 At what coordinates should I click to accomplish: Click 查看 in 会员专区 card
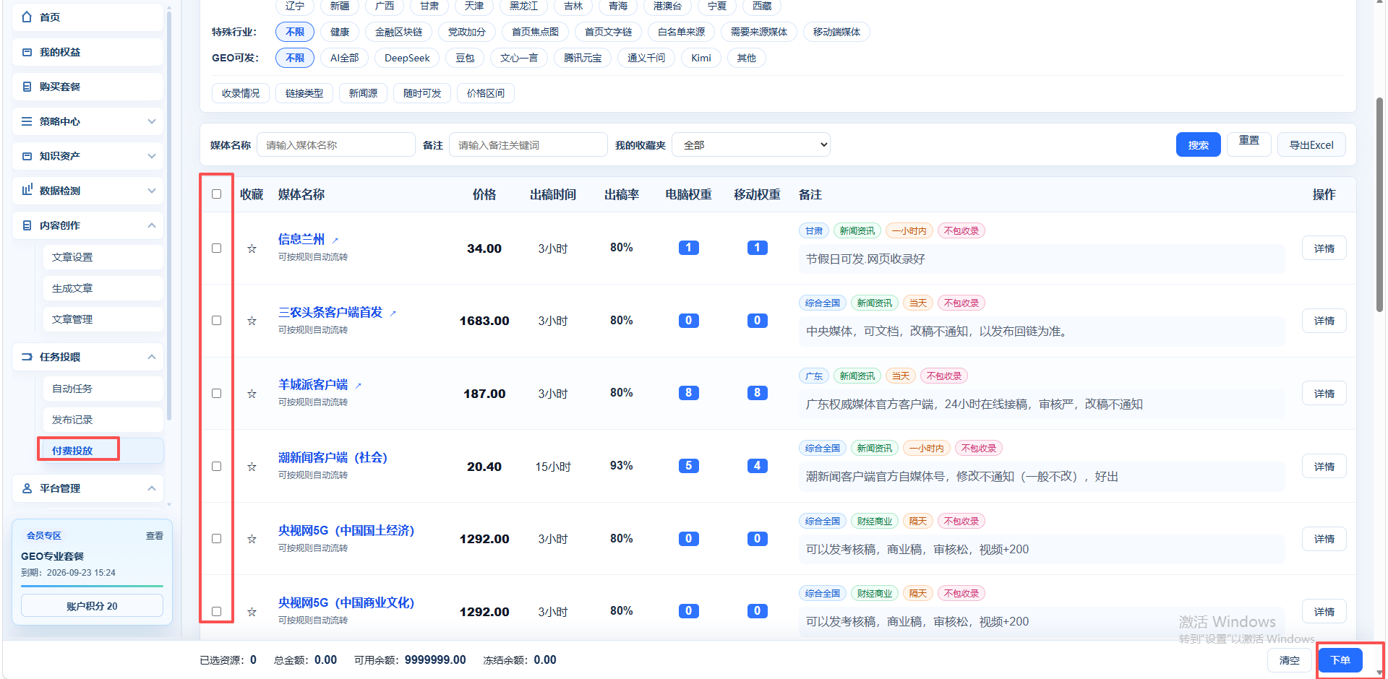(155, 536)
